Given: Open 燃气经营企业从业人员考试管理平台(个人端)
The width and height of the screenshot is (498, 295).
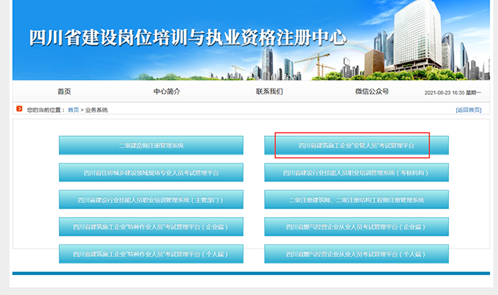Looking at the screenshot, I should tap(356, 254).
